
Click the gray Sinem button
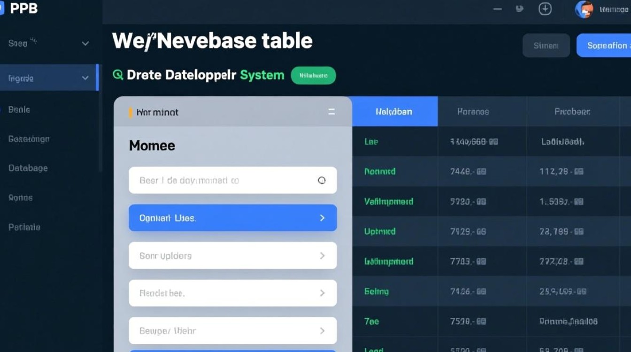pyautogui.click(x=546, y=46)
